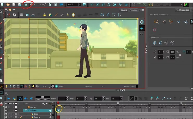Cut selection with the scissors icon
The width and height of the screenshot is (193, 119).
click(x=44, y=5)
